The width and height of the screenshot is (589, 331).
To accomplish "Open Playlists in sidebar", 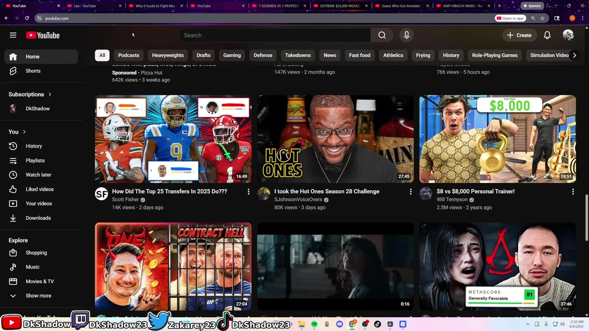I will [41, 160].
